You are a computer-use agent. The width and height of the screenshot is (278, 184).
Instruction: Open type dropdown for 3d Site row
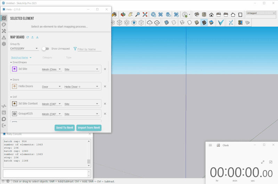pos(81,69)
